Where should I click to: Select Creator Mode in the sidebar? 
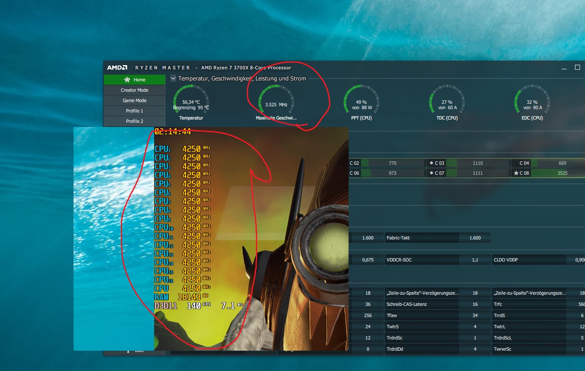point(135,90)
